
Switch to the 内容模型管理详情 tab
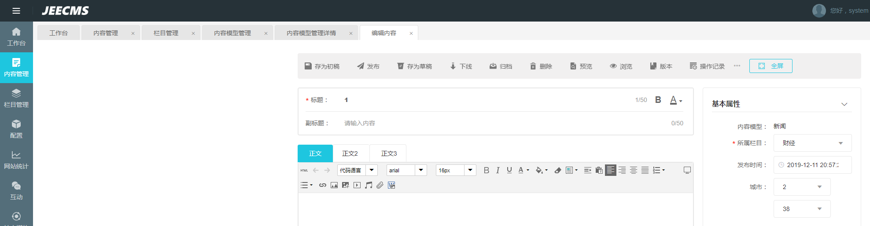coord(311,33)
